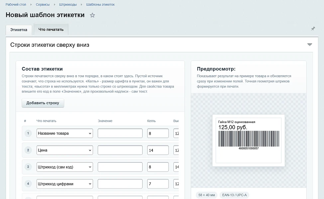324x199 pixels.
Task: Click the Значение field in row 4
Action: pos(120,184)
